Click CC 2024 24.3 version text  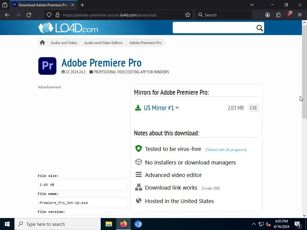[76, 72]
